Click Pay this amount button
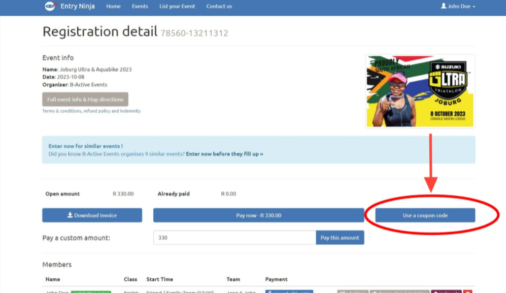The height and width of the screenshot is (293, 506). [340, 238]
